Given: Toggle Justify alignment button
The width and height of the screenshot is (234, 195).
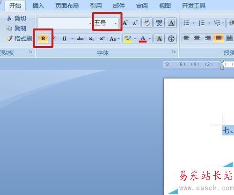Looking at the screenshot, I should (x=219, y=38).
